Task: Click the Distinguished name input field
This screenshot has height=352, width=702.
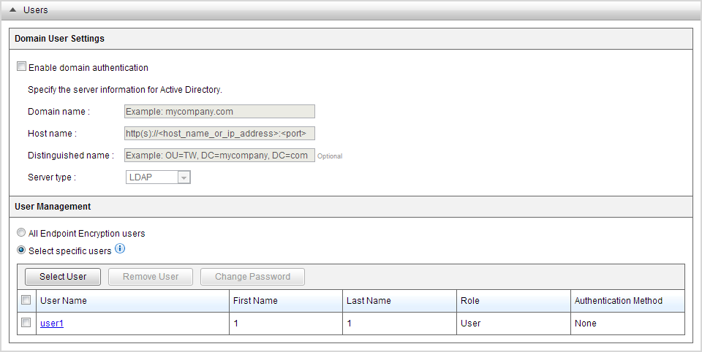Action: (x=219, y=156)
